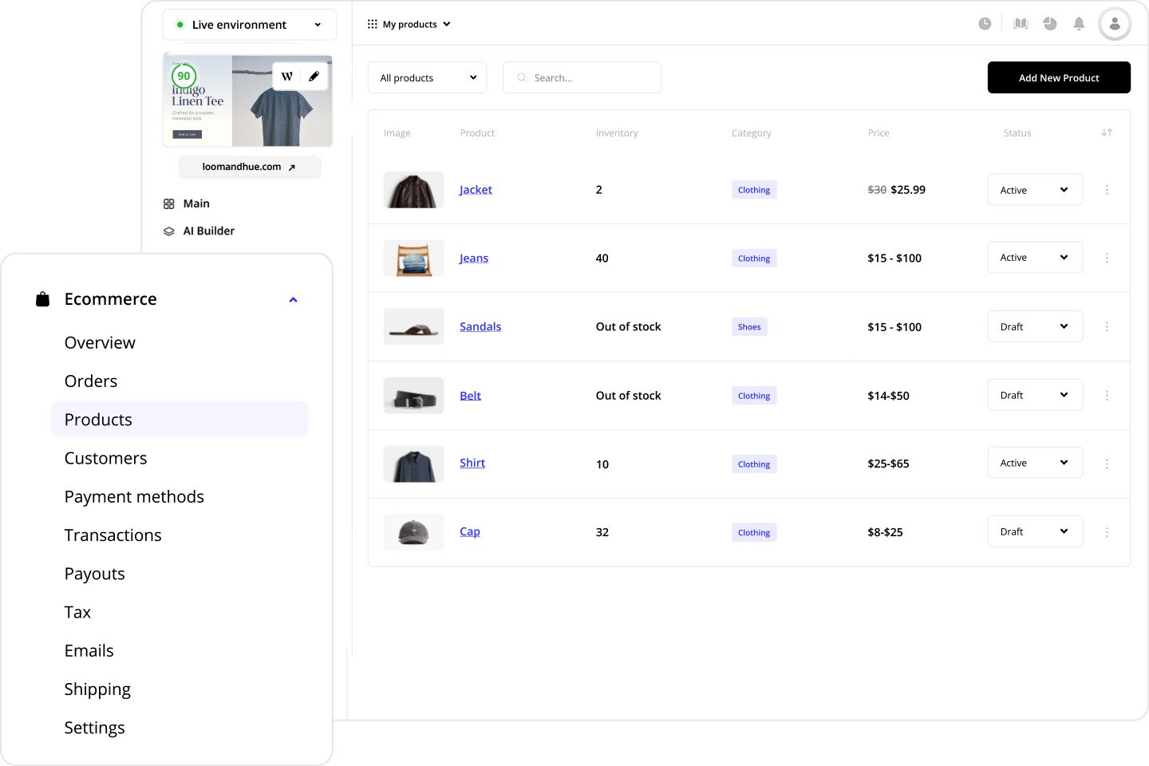Click the profile avatar icon
The width and height of the screenshot is (1149, 766).
click(1114, 23)
